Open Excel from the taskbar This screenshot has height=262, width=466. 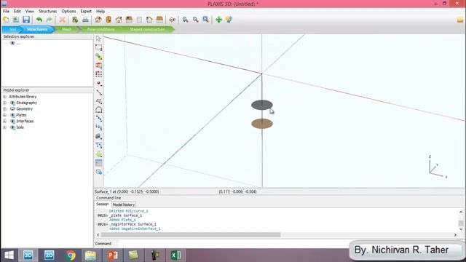(175, 255)
